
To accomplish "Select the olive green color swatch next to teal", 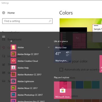I will tap(88, 85).
